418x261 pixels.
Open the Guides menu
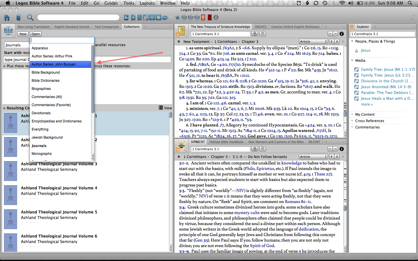pyautogui.click(x=111, y=3)
